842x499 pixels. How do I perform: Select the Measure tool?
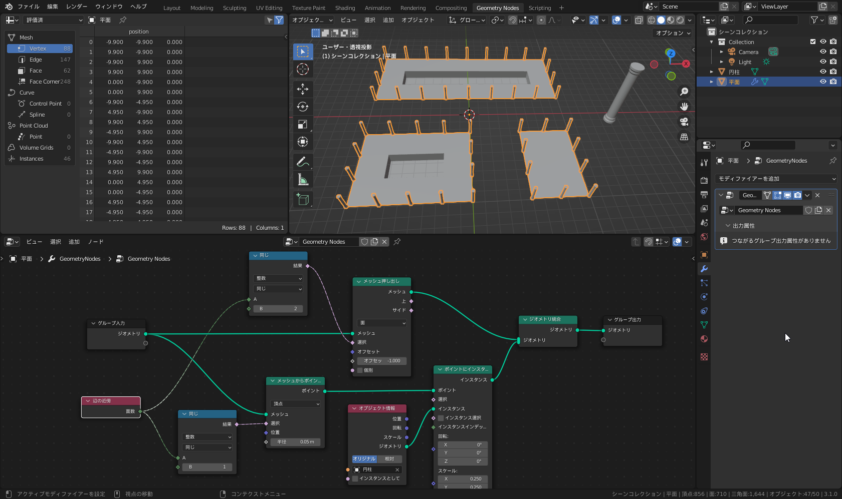[x=303, y=179]
